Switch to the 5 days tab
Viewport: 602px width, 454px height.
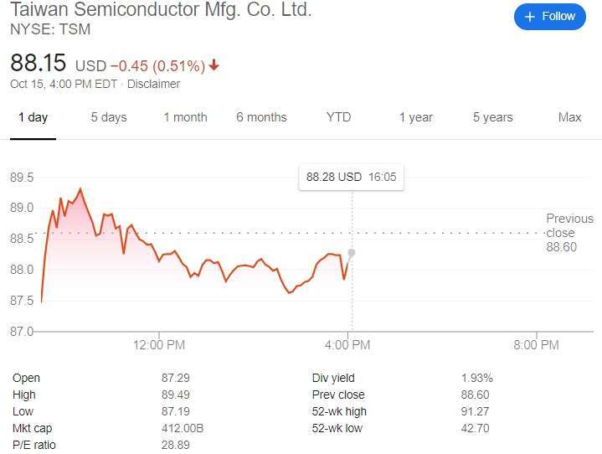(x=109, y=117)
